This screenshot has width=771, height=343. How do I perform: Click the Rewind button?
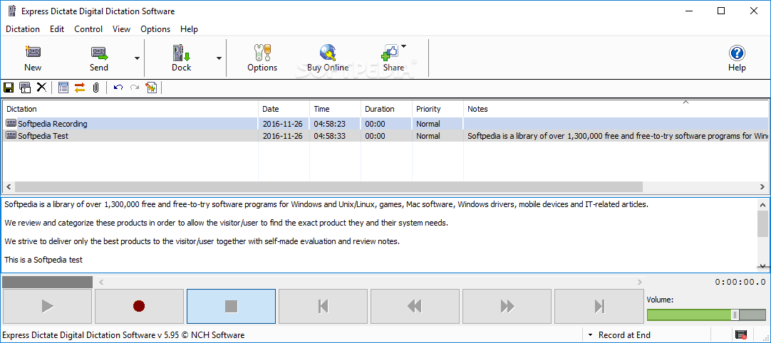[415, 306]
